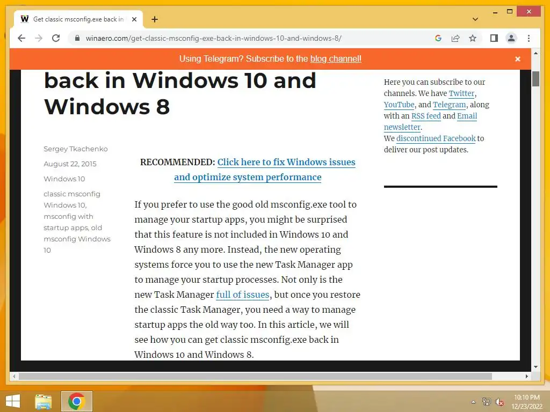Image resolution: width=550 pixels, height=412 pixels.
Task: Open author Sergey Tkachenko's page
Action: (75, 149)
